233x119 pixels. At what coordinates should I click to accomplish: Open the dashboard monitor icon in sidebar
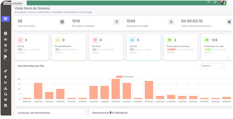pos(5,19)
